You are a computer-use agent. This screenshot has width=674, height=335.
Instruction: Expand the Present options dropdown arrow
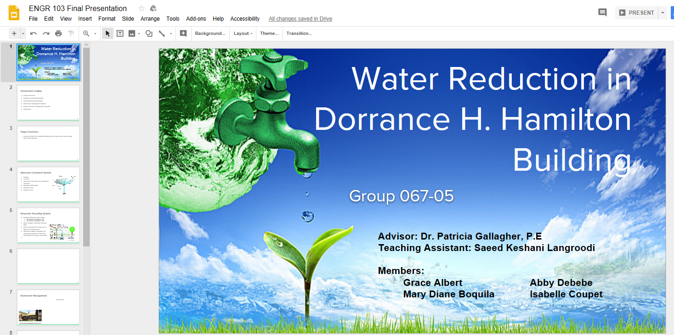point(663,13)
